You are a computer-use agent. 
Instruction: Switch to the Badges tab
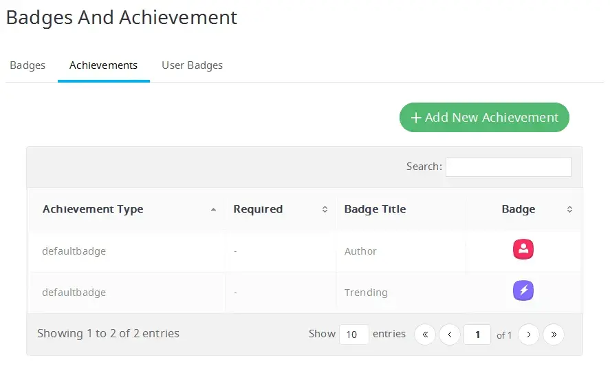(x=28, y=65)
